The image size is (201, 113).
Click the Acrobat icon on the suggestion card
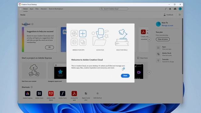point(143,32)
